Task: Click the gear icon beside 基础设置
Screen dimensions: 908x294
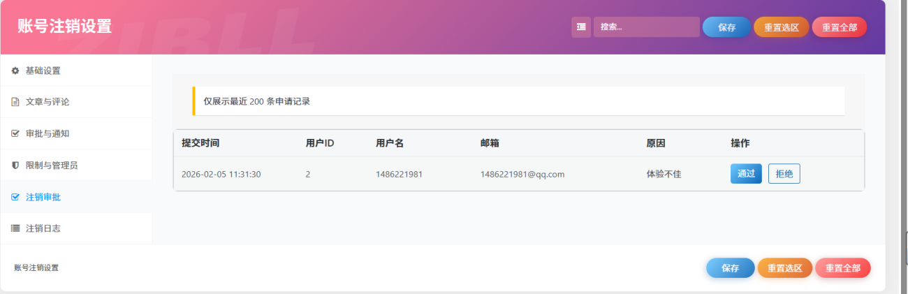Action: 15,71
